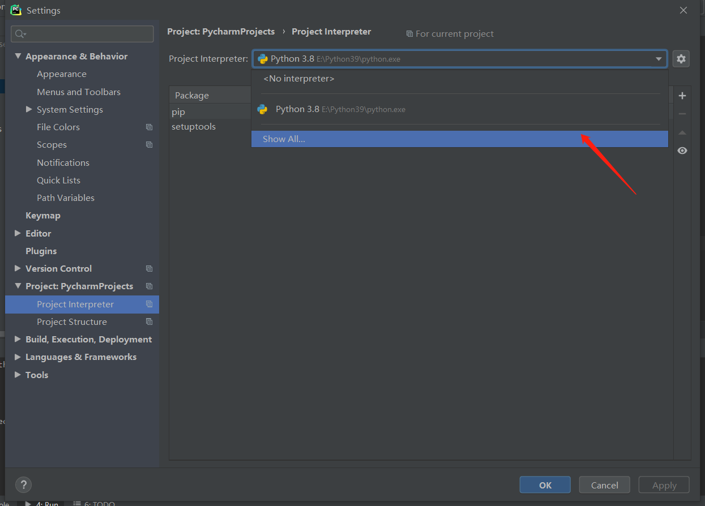Close the Settings dialog

click(x=683, y=10)
